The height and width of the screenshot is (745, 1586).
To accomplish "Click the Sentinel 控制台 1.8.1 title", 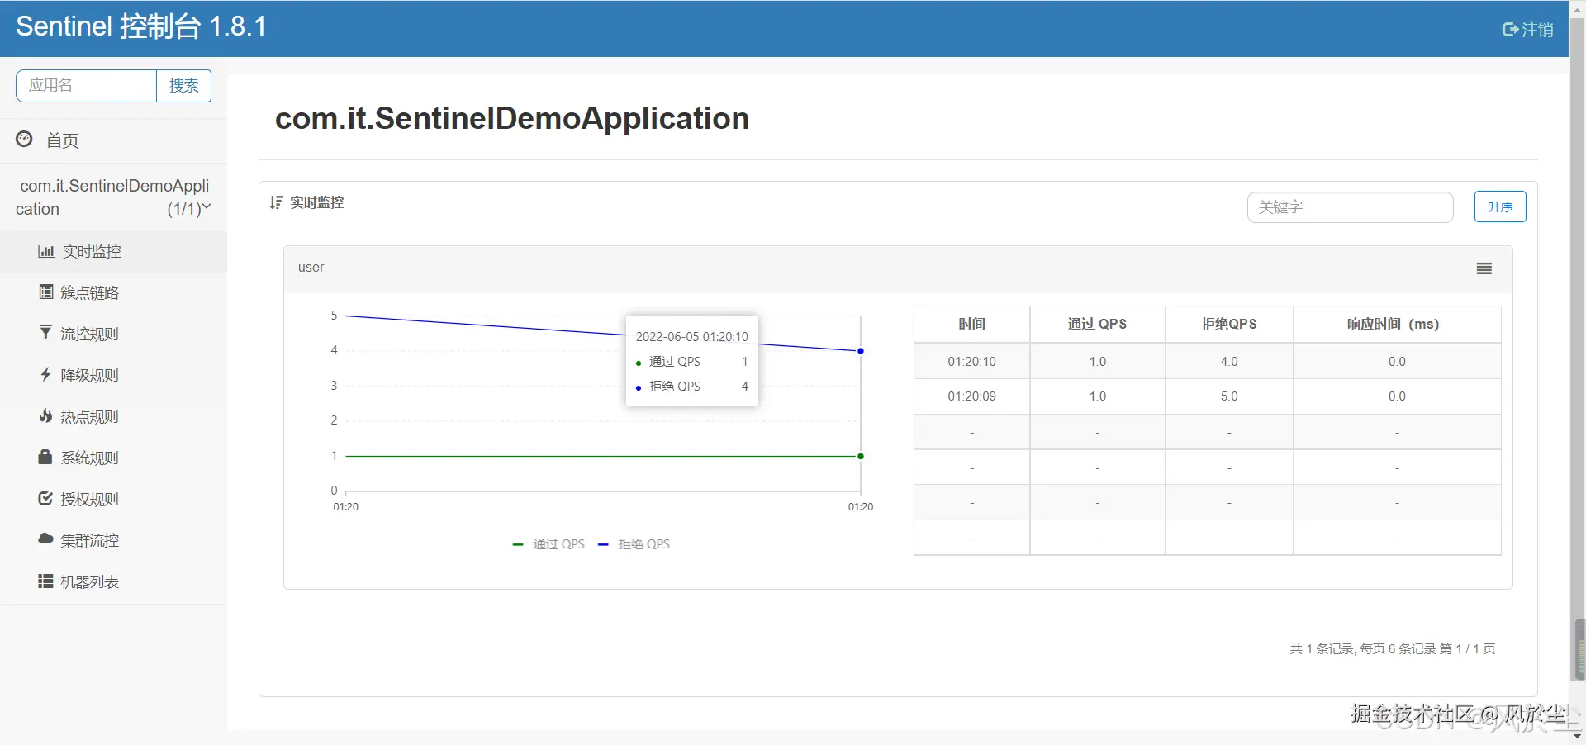I will (141, 26).
